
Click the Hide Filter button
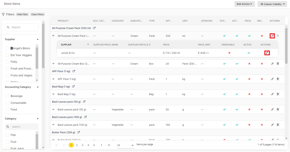tap(22, 14)
